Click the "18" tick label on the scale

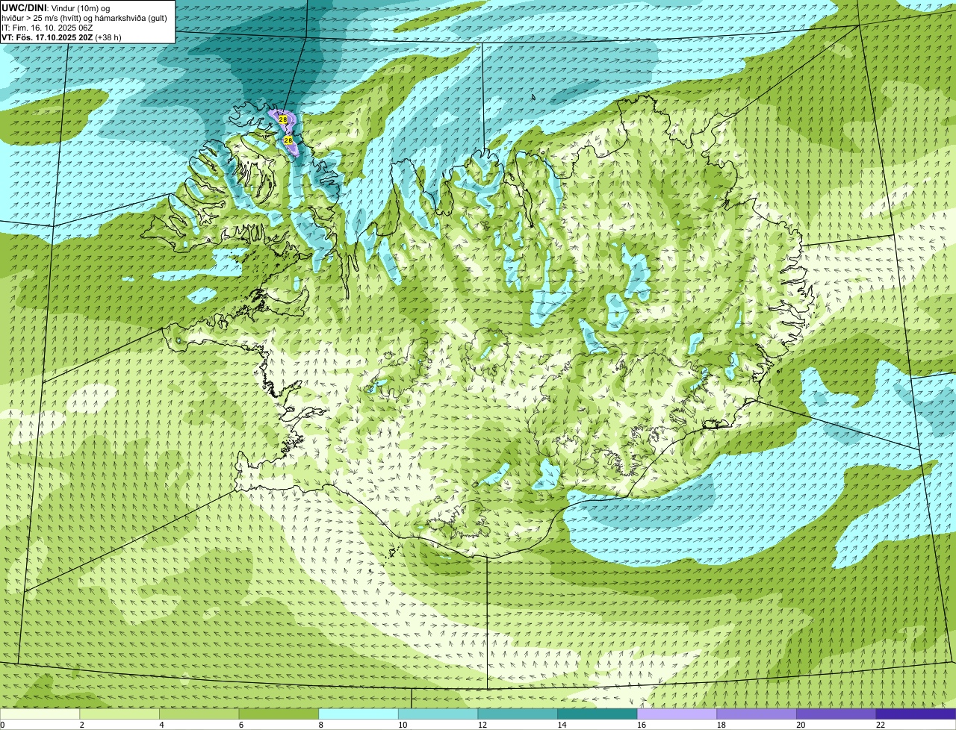pos(721,725)
